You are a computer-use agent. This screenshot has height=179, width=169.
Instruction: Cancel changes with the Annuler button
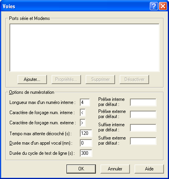tap(115, 169)
